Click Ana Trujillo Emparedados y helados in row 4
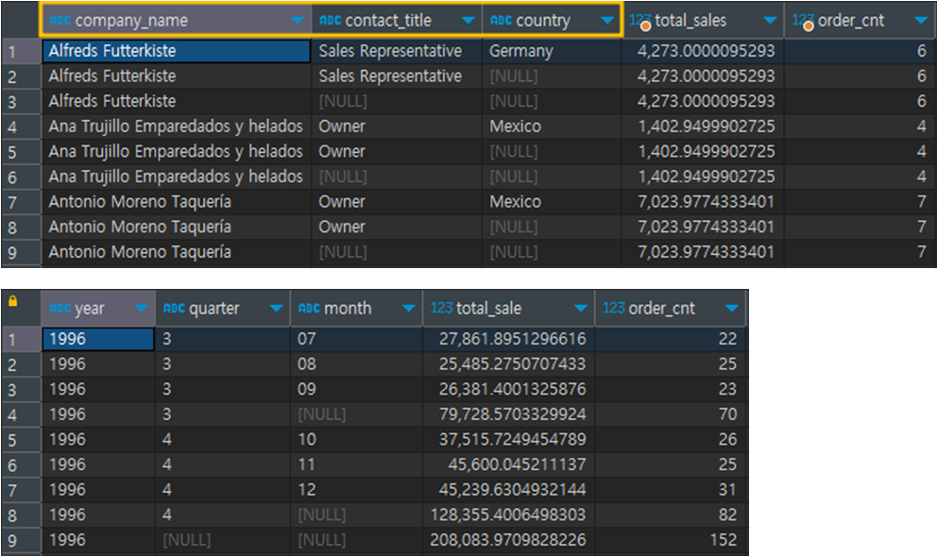Image resolution: width=938 pixels, height=557 pixels. click(x=177, y=127)
